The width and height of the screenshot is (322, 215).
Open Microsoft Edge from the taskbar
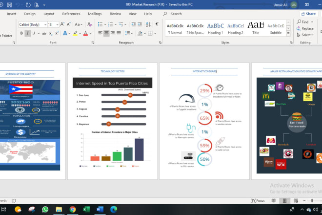[x=114, y=209]
